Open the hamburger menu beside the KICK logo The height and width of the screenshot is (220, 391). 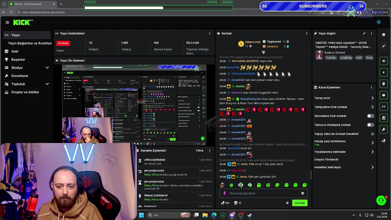(7, 22)
